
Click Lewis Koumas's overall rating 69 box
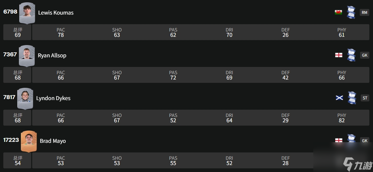click(x=18, y=32)
